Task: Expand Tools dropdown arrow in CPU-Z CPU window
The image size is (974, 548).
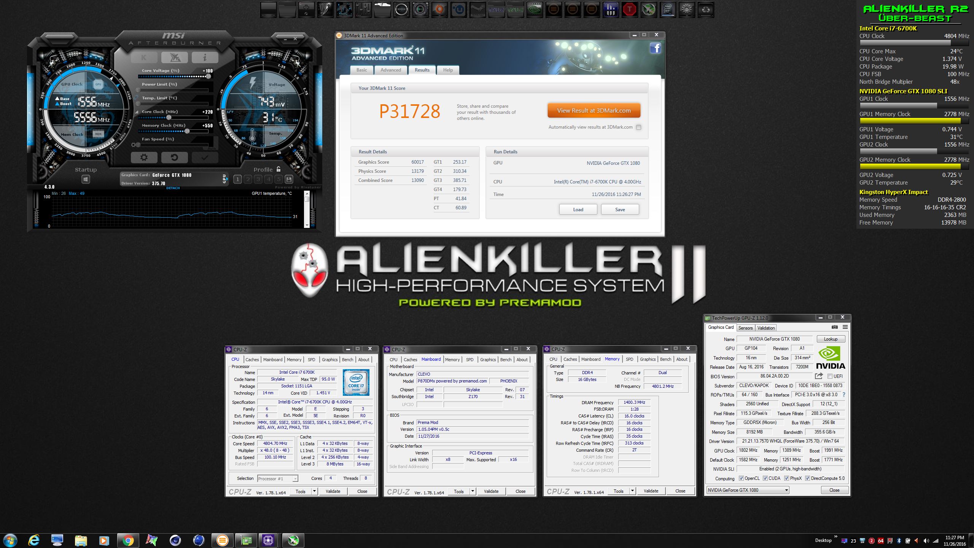Action: click(x=314, y=491)
